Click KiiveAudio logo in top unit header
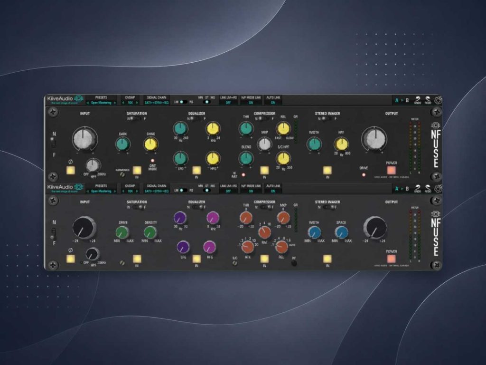The image size is (486, 365). (65, 100)
